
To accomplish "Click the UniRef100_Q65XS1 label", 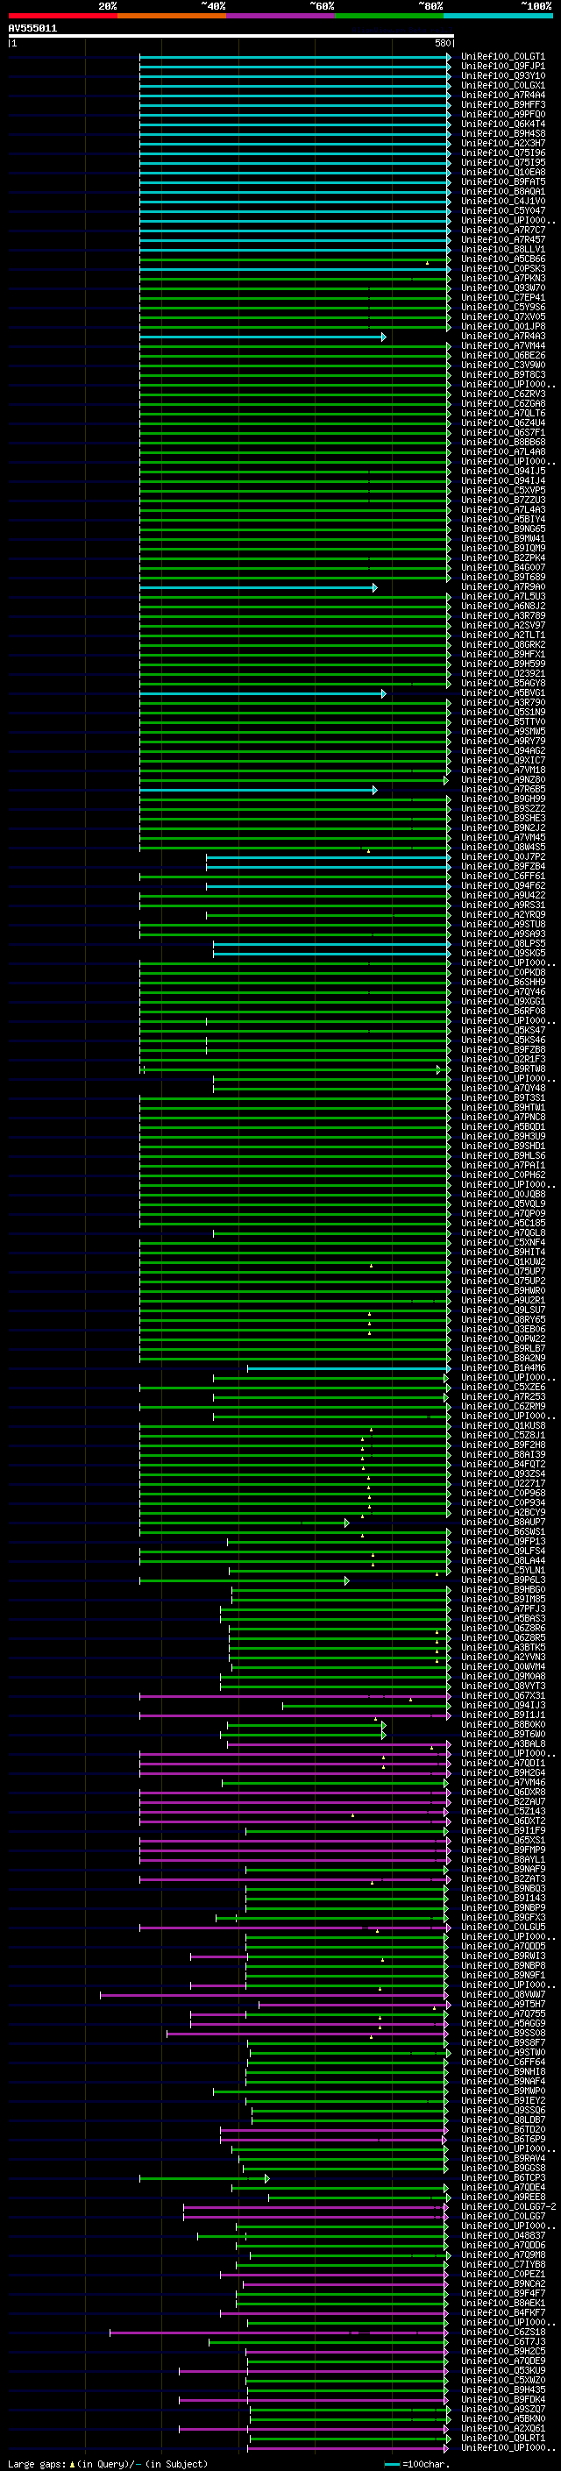I will click(502, 1841).
